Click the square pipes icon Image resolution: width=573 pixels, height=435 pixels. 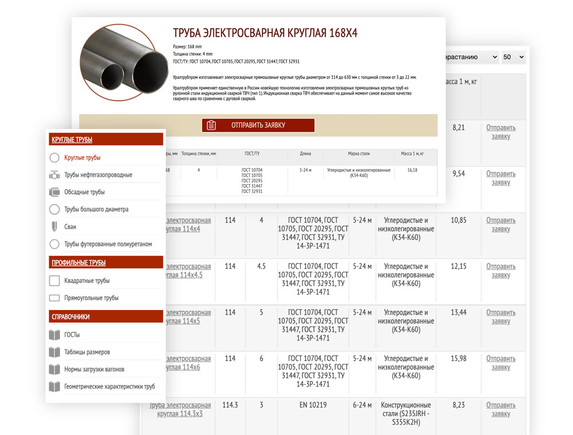[x=54, y=281]
